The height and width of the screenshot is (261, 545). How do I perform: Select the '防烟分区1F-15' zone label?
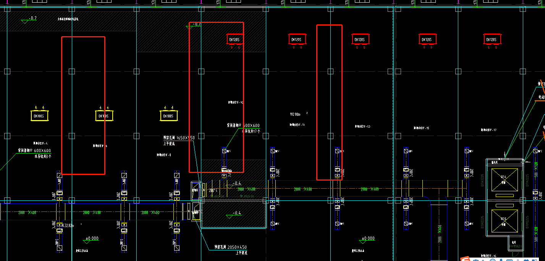coord(421,128)
